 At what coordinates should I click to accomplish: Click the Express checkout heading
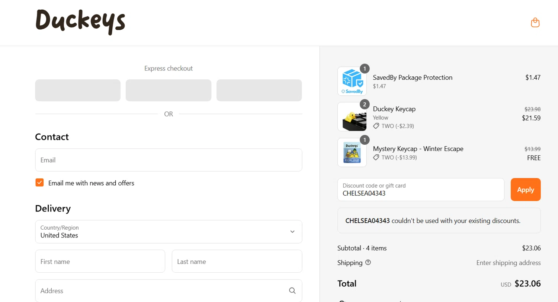pos(169,68)
